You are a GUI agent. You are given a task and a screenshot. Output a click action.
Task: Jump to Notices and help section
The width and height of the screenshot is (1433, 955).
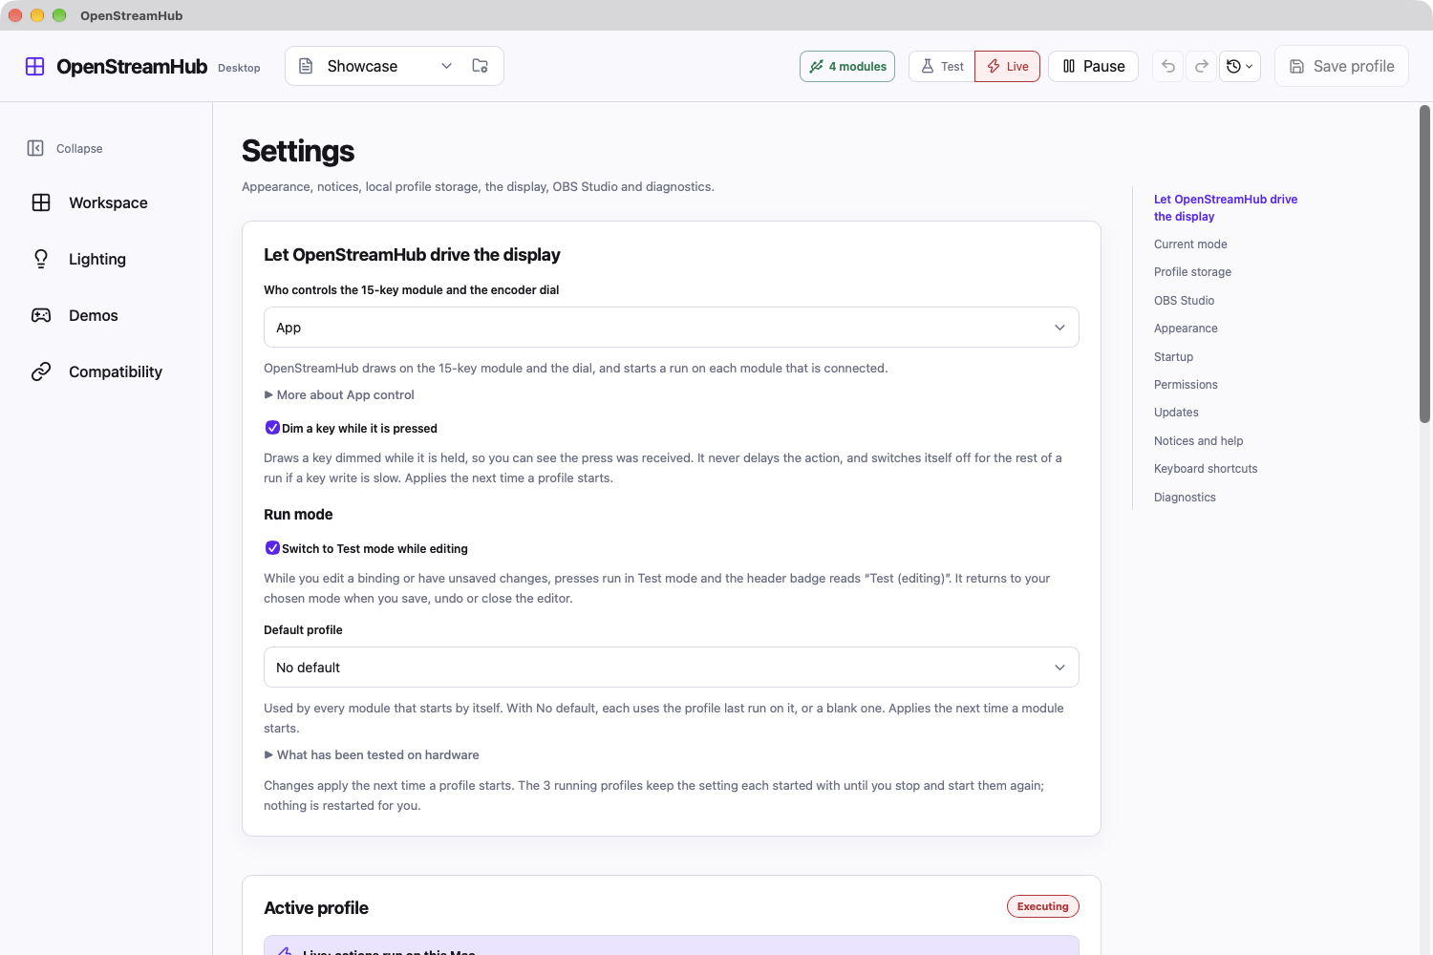[1198, 441]
